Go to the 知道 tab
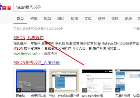 (x=74, y=19)
